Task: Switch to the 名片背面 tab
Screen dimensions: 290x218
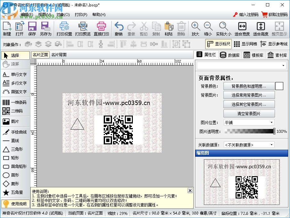Action: pyautogui.click(x=59, y=55)
